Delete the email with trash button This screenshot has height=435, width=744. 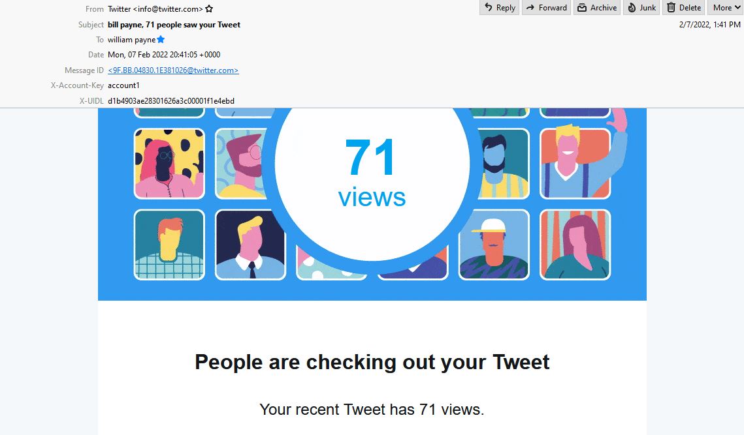[x=684, y=8]
